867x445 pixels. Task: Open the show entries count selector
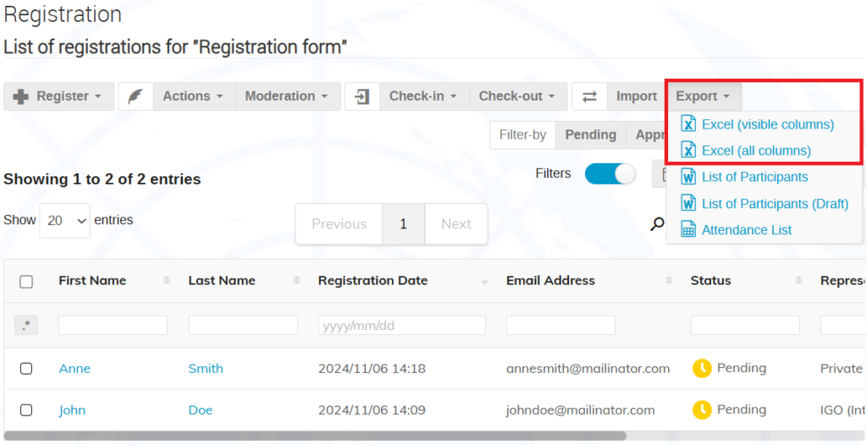(x=64, y=221)
